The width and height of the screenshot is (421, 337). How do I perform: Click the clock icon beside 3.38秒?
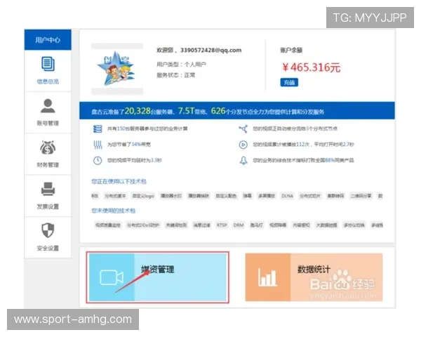(98, 161)
